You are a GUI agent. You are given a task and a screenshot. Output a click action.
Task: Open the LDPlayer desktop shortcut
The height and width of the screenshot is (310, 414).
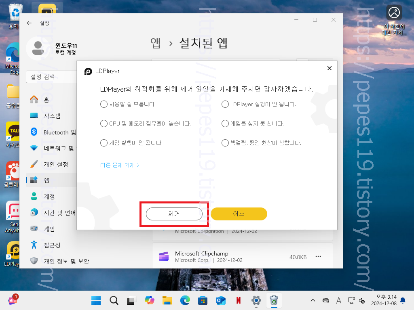(13, 253)
